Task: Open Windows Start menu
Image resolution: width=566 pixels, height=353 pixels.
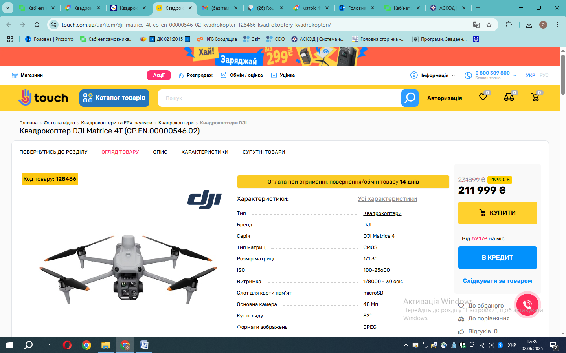Action: pyautogui.click(x=9, y=345)
